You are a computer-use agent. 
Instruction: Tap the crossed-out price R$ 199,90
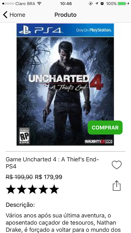pyautogui.click(x=19, y=177)
